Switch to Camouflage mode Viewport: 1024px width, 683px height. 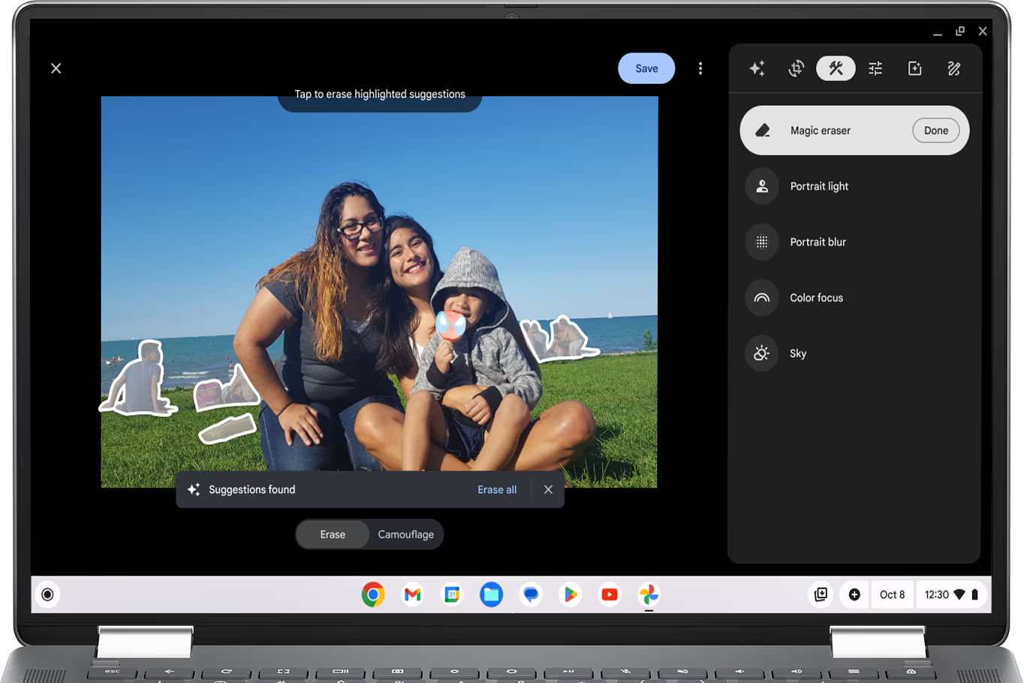pyautogui.click(x=405, y=534)
